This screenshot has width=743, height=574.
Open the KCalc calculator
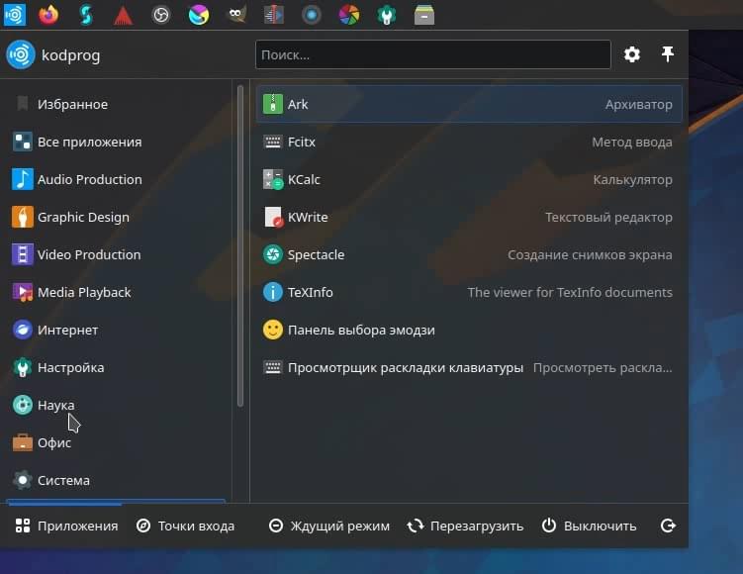click(x=469, y=180)
